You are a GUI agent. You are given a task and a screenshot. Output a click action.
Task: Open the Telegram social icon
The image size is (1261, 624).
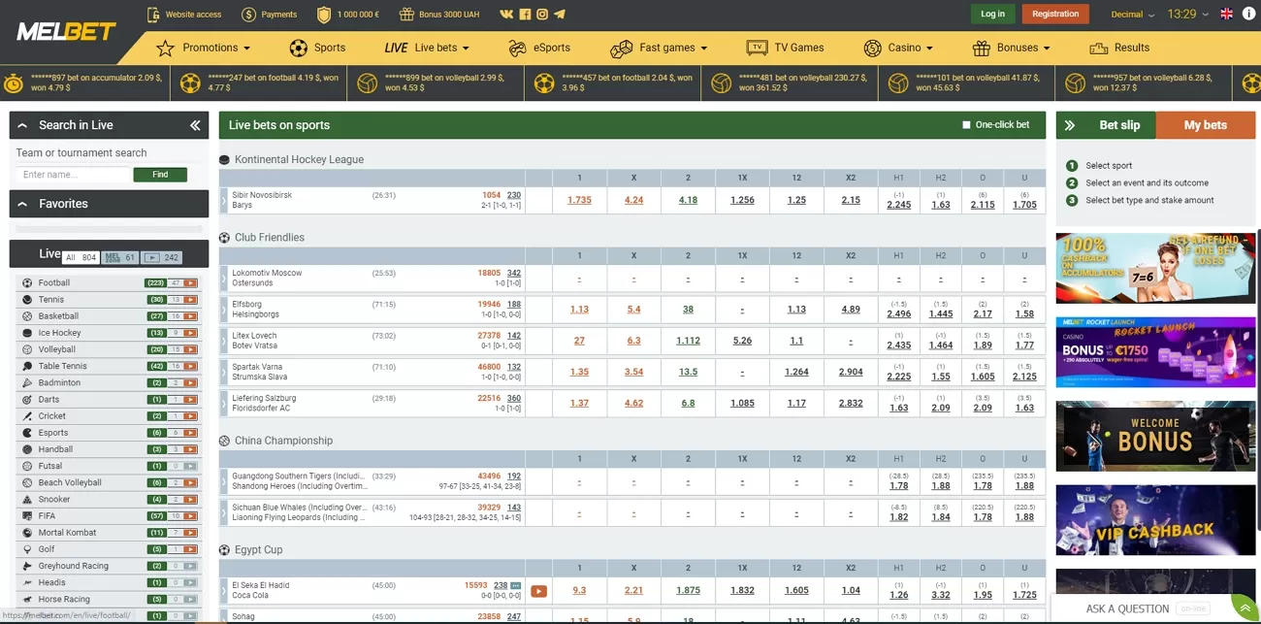coord(560,15)
